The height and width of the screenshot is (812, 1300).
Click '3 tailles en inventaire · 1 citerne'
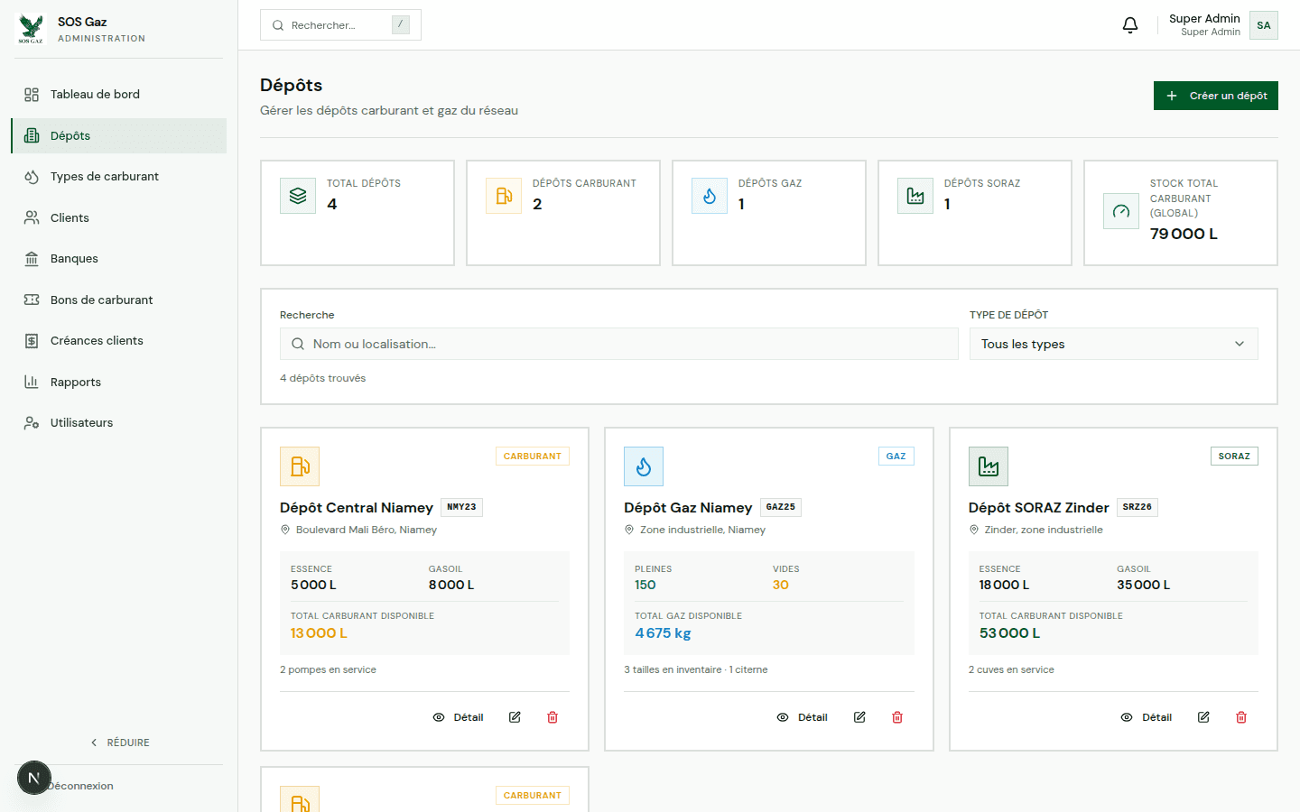696,669
